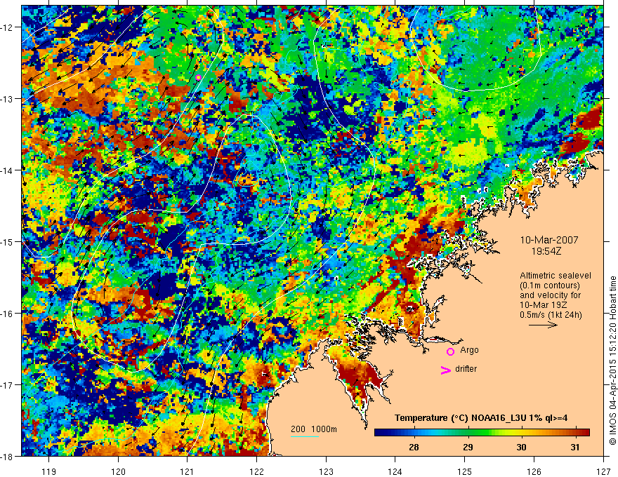Click the 'and velocity for' caption line

pos(550,295)
